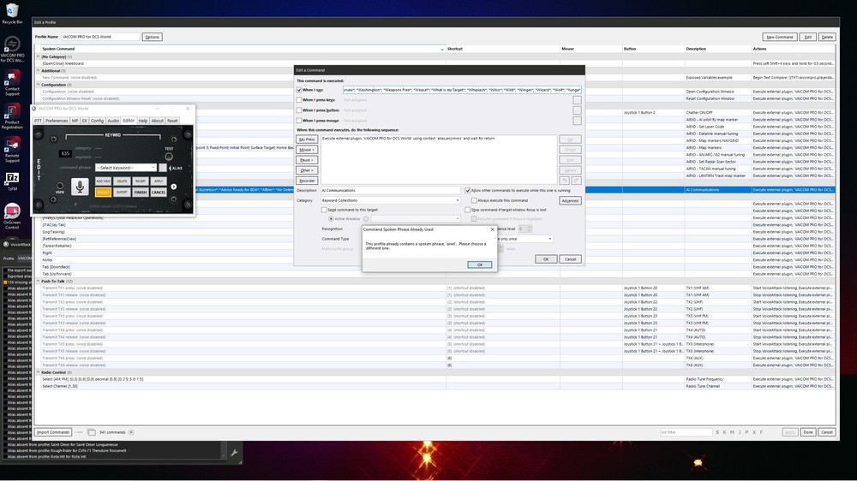This screenshot has height=481, width=857.
Task: Click the white play arrow beside APPLY
Action: (x=174, y=187)
